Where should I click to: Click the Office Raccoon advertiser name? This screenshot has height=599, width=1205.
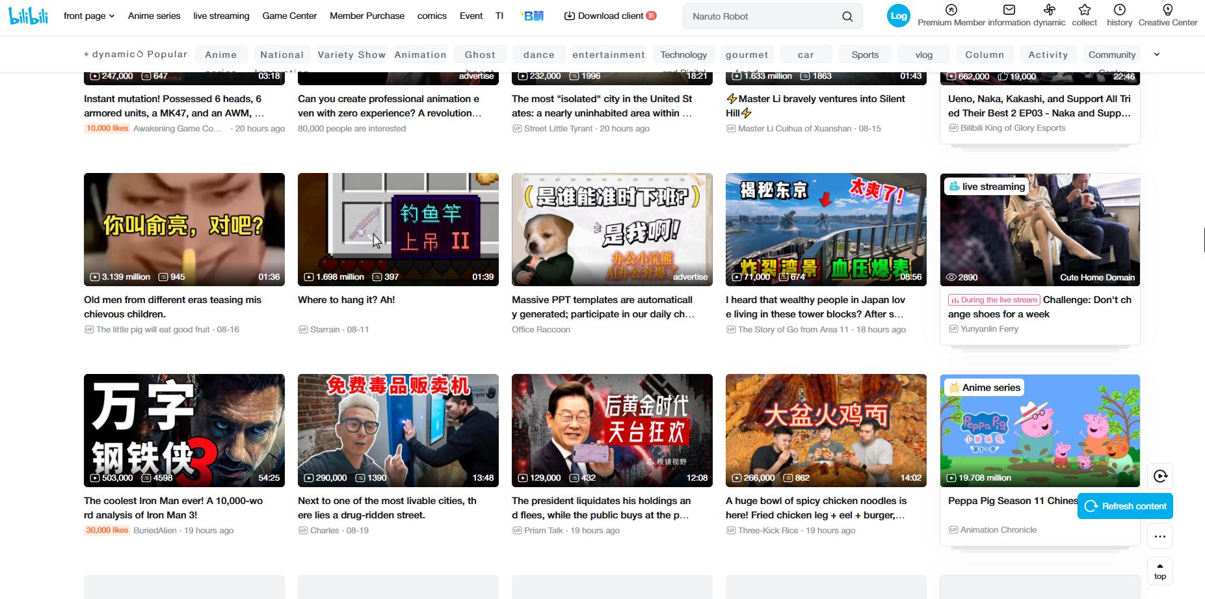[541, 330]
